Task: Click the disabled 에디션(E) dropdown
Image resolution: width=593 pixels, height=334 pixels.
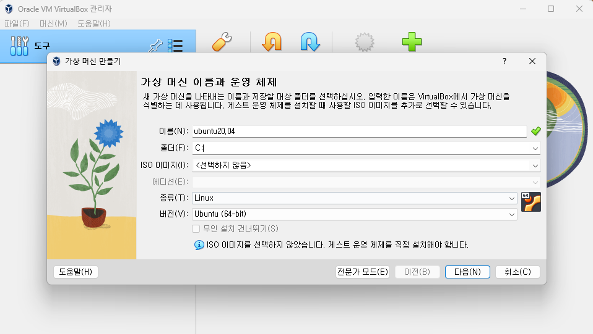Action: 366,182
